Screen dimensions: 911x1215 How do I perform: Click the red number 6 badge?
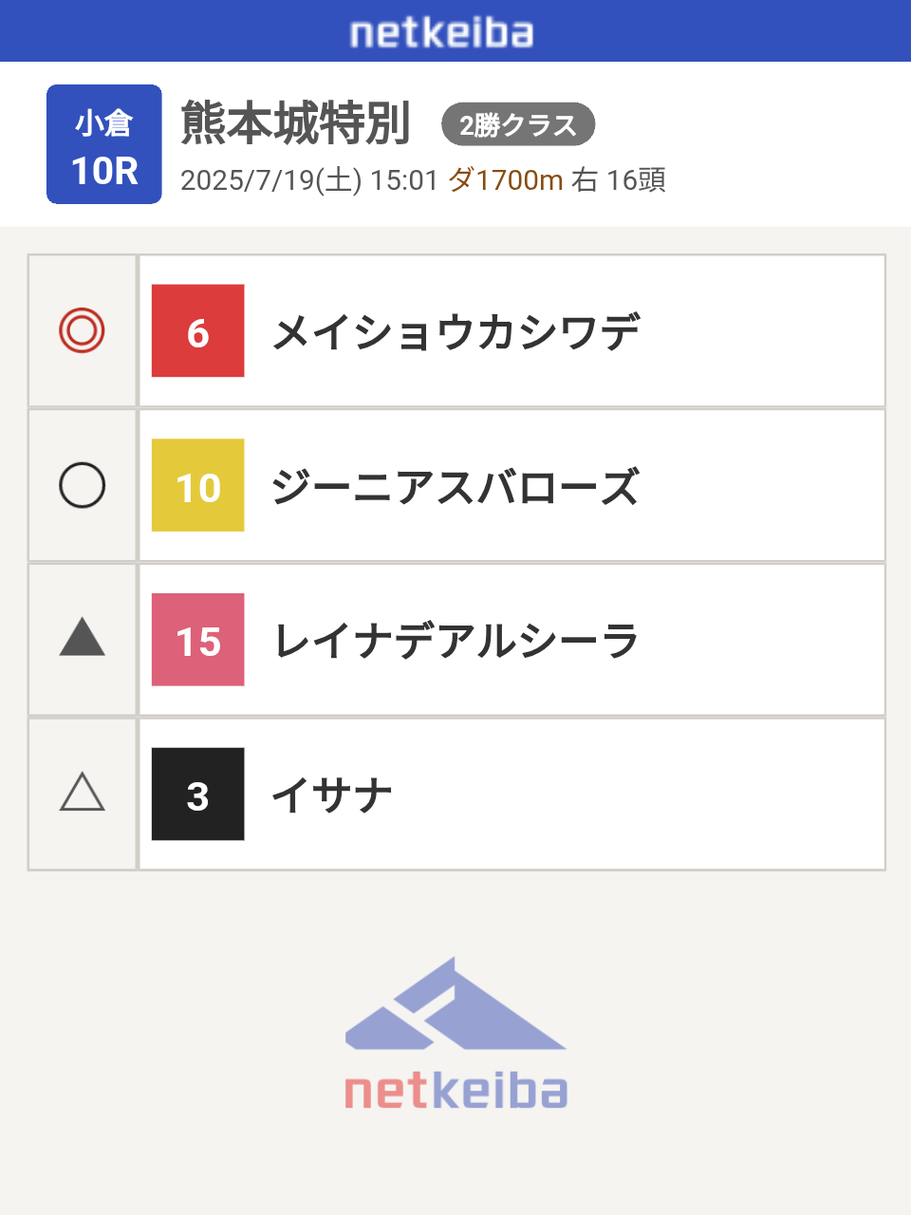point(198,330)
